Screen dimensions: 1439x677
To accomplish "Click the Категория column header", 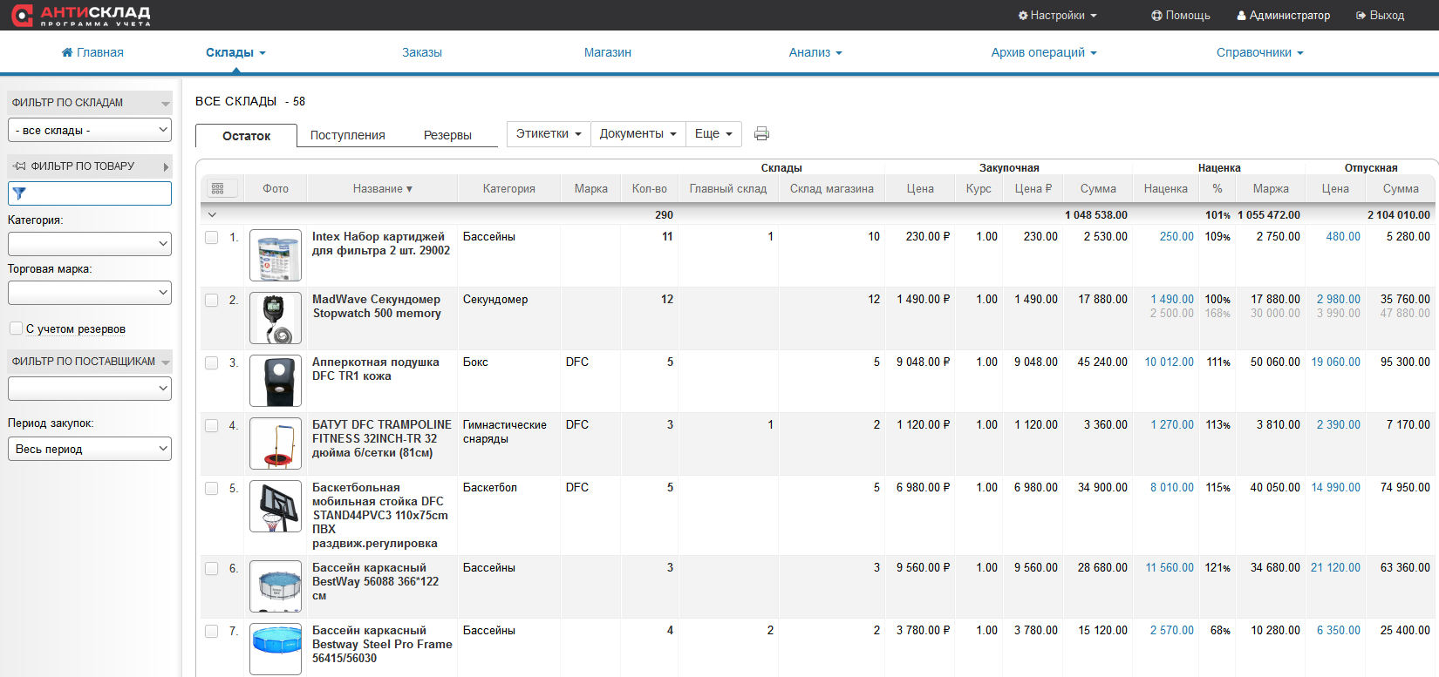I will (509, 188).
